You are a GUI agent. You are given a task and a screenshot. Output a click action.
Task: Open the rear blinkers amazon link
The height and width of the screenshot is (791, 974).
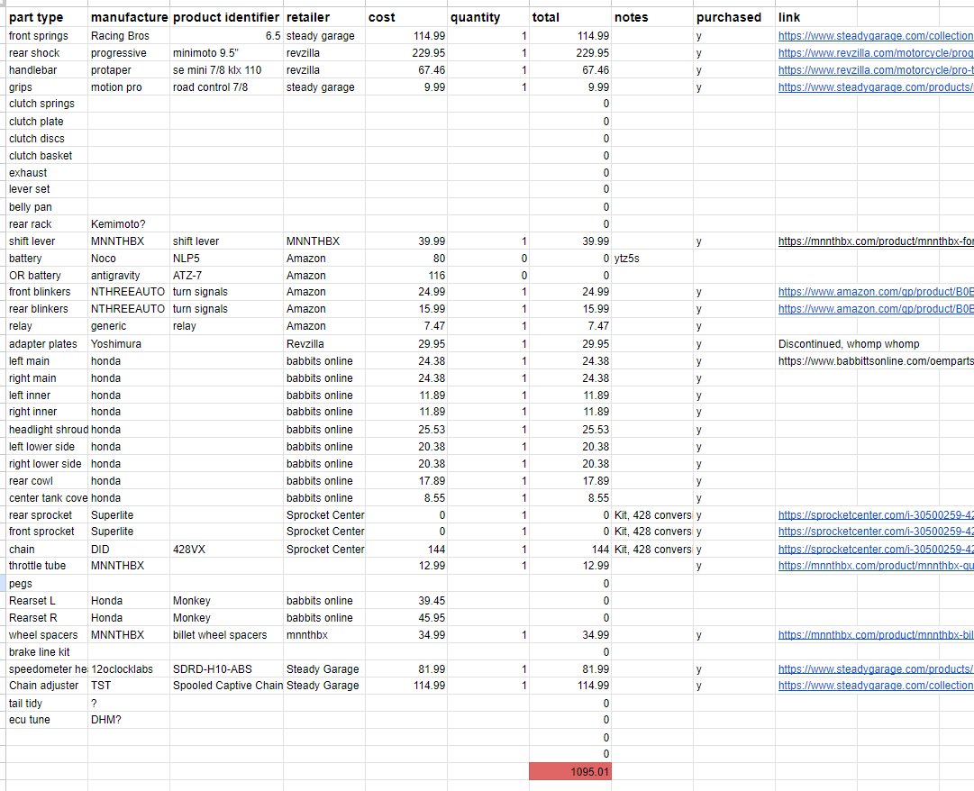pos(876,309)
